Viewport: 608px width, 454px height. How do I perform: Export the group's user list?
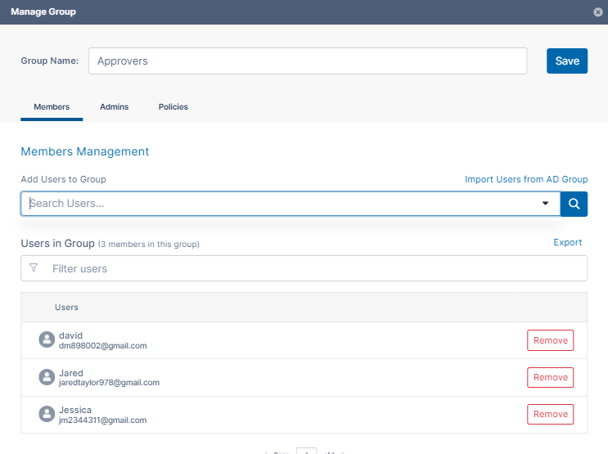568,242
